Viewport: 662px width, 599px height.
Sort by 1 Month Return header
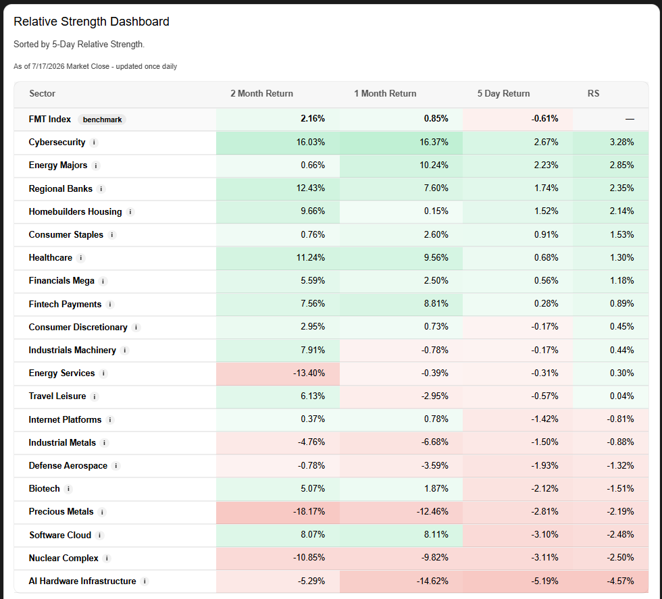385,94
